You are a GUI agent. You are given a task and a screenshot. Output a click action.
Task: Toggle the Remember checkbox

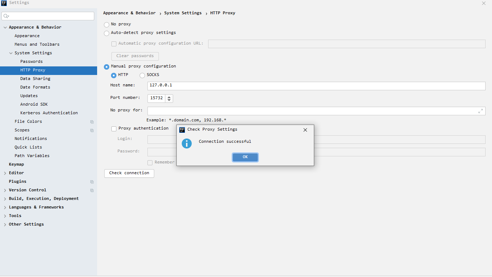[150, 162]
